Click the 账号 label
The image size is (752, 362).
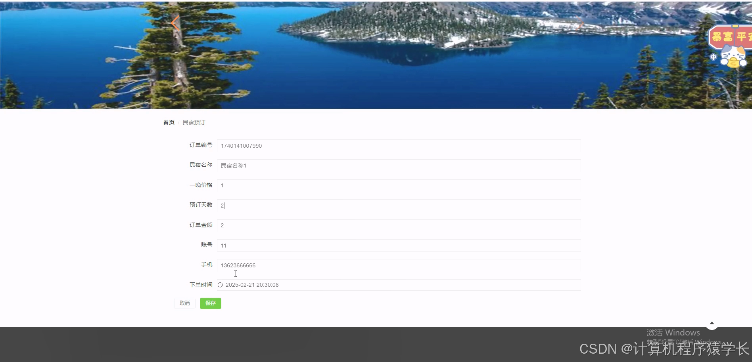(207, 245)
